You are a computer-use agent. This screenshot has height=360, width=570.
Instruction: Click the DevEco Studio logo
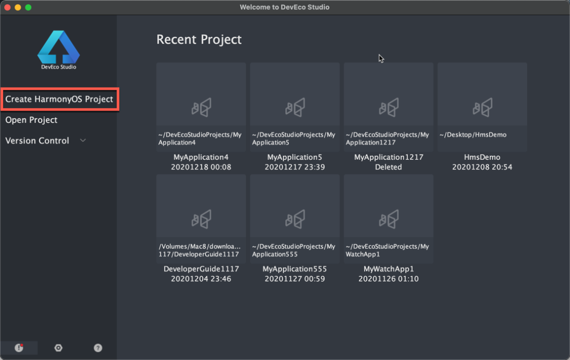59,50
